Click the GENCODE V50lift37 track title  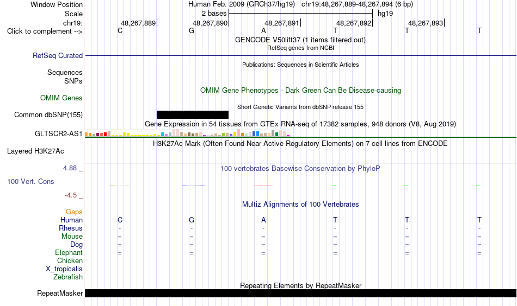(x=300, y=40)
